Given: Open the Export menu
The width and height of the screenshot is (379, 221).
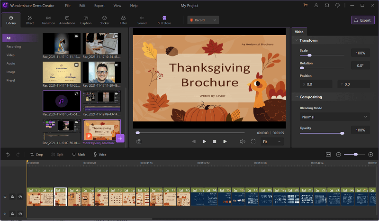Looking at the screenshot, I should (x=99, y=6).
